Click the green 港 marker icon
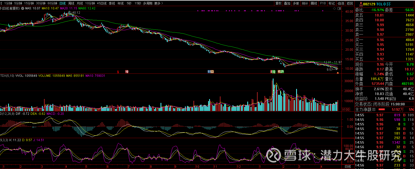The image size is (415, 169). [x=273, y=72]
